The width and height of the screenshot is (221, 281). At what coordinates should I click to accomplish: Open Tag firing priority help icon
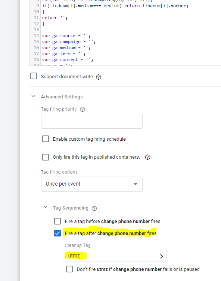(83, 109)
